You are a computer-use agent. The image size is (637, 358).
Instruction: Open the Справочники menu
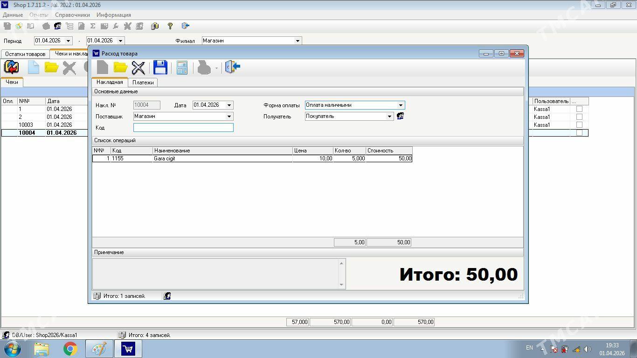tap(72, 15)
